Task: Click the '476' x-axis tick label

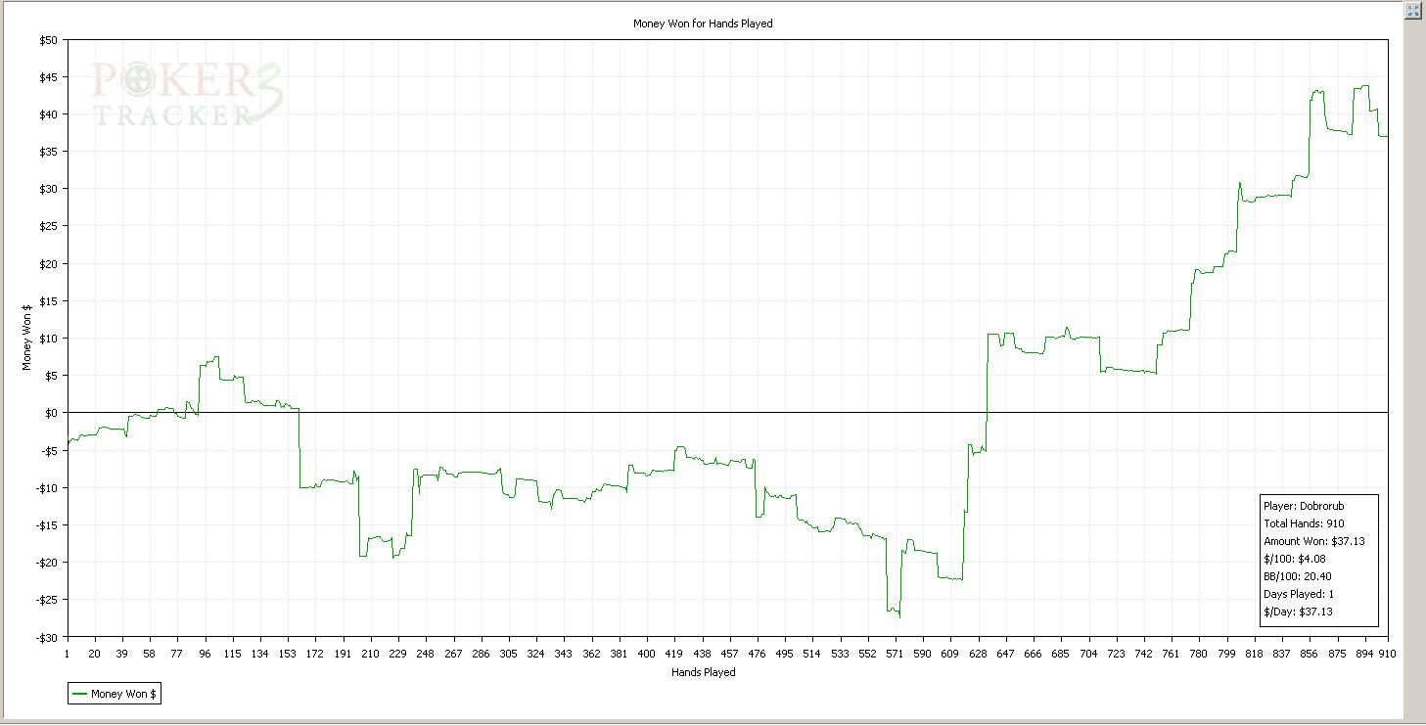Action: (757, 654)
